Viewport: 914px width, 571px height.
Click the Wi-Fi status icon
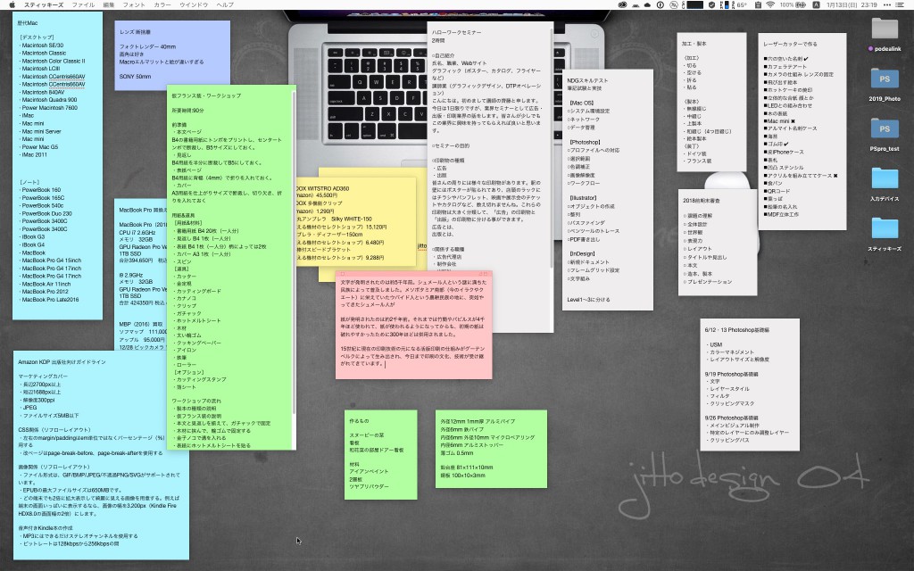[770, 4]
